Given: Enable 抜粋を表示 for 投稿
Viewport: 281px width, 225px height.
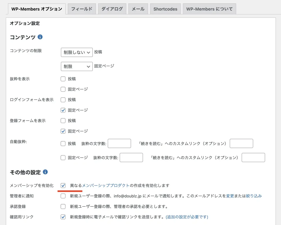Looking at the screenshot, I should tap(63, 79).
